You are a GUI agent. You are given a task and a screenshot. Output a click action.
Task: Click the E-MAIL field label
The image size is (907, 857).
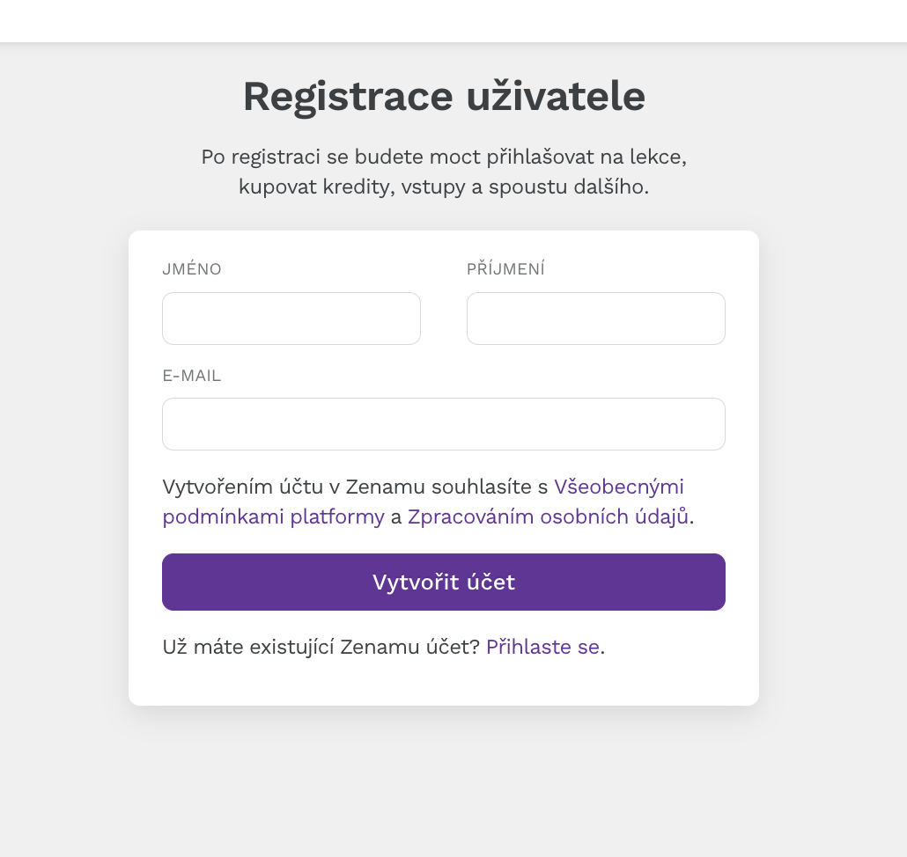click(191, 376)
